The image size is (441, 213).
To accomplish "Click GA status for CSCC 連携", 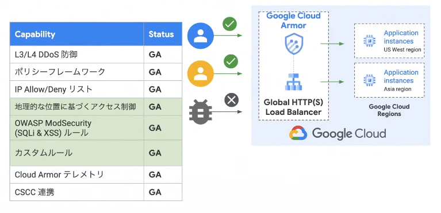I will click(155, 192).
